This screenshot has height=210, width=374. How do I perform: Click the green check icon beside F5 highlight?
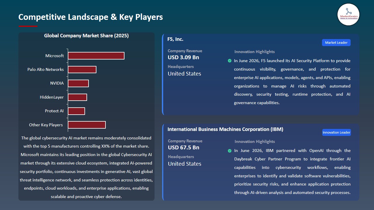[230, 61]
